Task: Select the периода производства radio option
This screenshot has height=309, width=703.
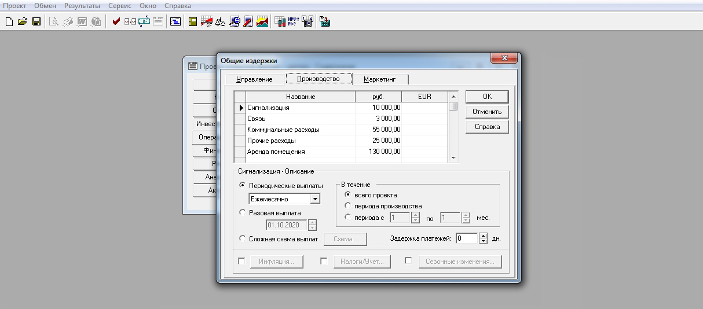Action: tap(347, 205)
